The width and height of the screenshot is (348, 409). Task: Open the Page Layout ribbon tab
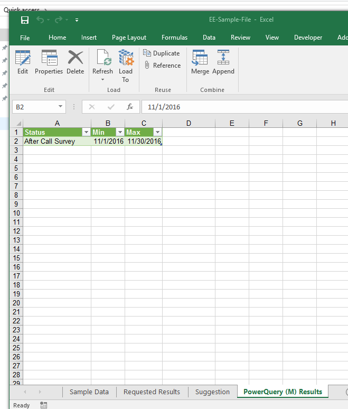(129, 38)
